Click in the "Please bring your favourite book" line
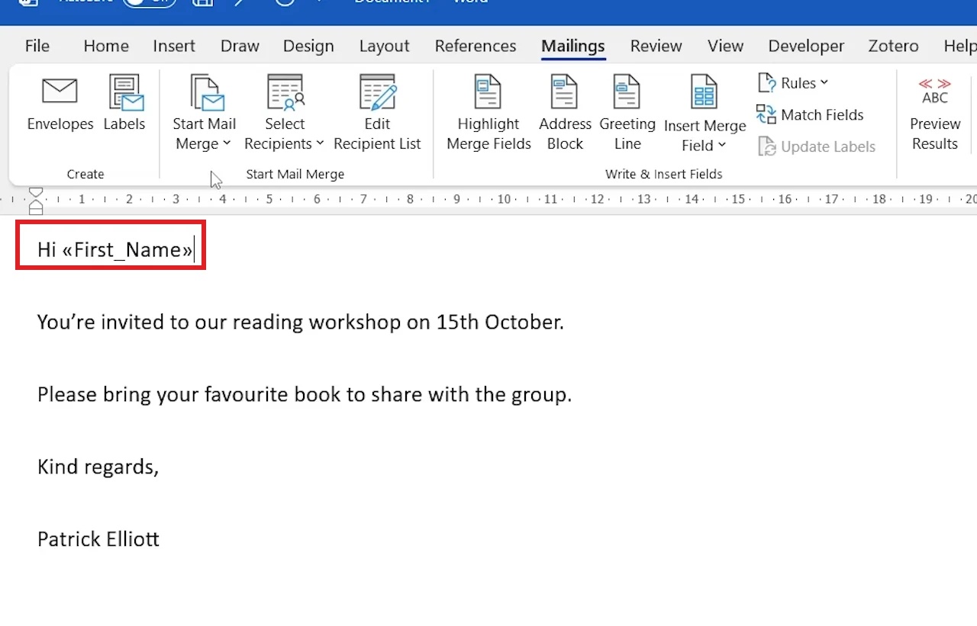 (305, 394)
